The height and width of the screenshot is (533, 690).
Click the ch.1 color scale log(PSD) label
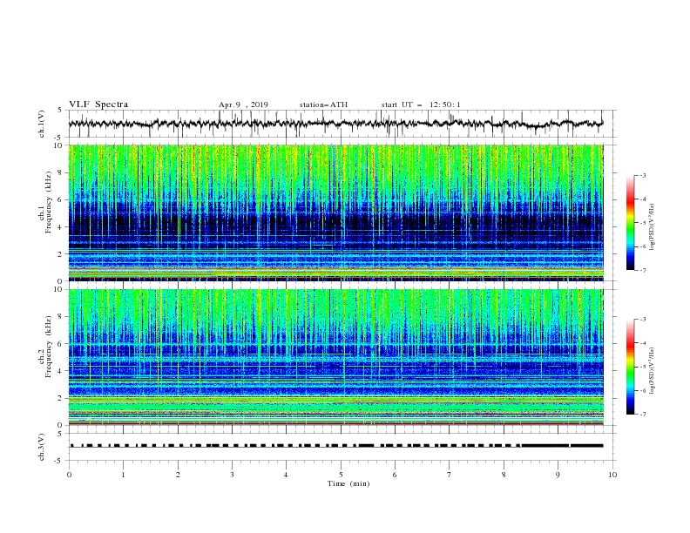point(653,227)
